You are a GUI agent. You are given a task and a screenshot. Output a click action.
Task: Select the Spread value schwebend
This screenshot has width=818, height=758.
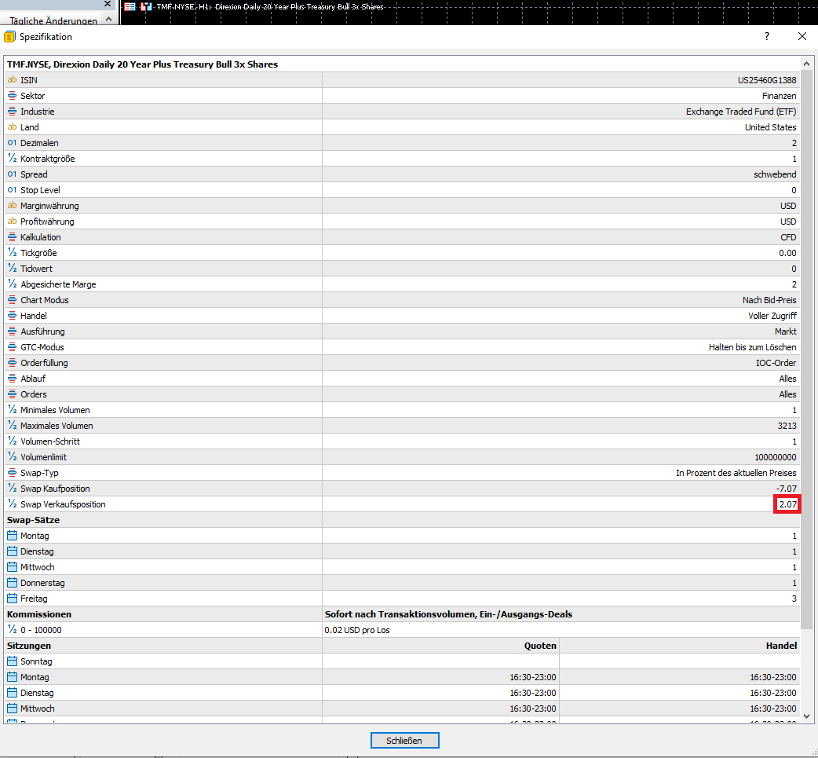775,174
